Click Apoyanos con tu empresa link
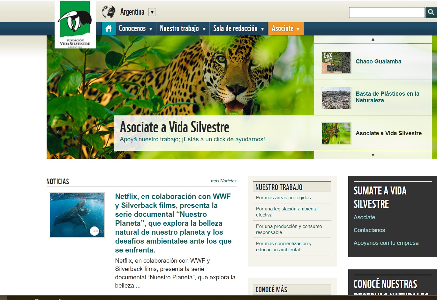This screenshot has width=437, height=300. click(x=386, y=243)
